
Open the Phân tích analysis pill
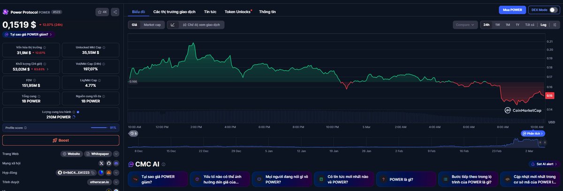(533, 133)
